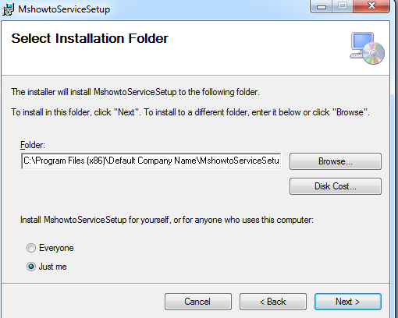Screen dimensions: 398x318
Task: Open the Browse folder dialog
Action: pos(336,161)
